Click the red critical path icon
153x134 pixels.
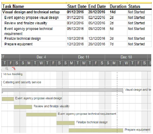click(14, 68)
